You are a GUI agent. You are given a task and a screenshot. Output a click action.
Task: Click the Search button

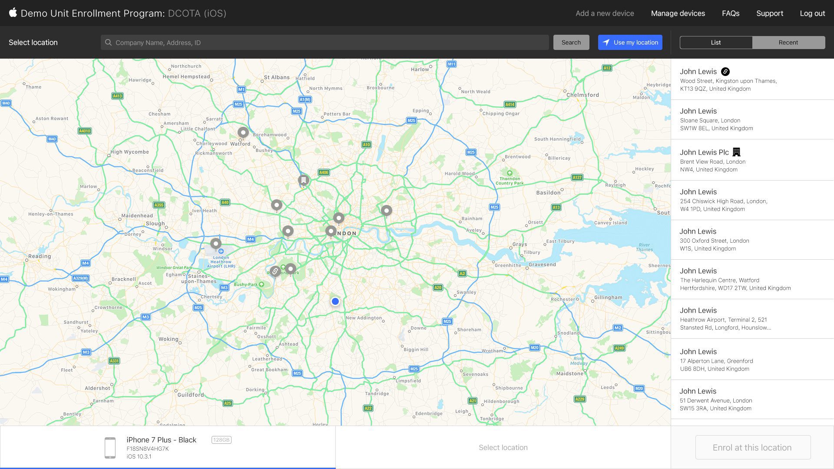point(571,43)
